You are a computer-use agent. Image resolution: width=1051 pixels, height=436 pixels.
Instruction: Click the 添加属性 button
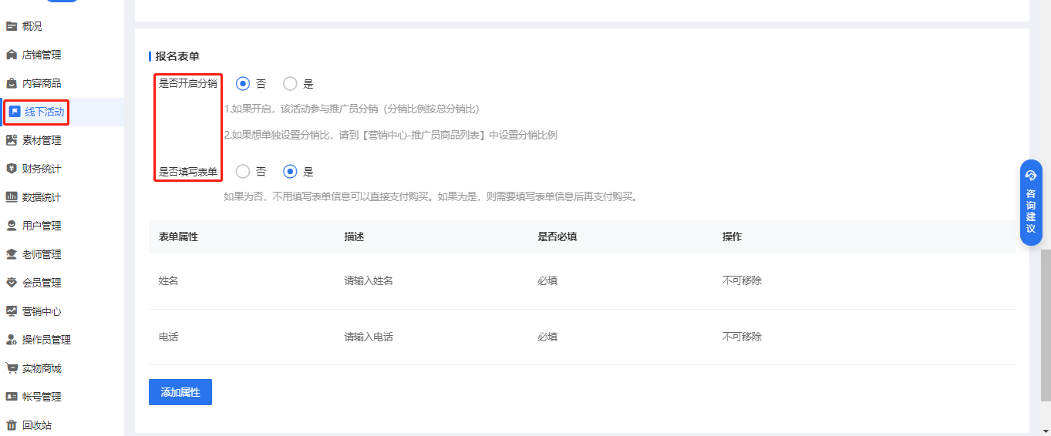(x=180, y=392)
